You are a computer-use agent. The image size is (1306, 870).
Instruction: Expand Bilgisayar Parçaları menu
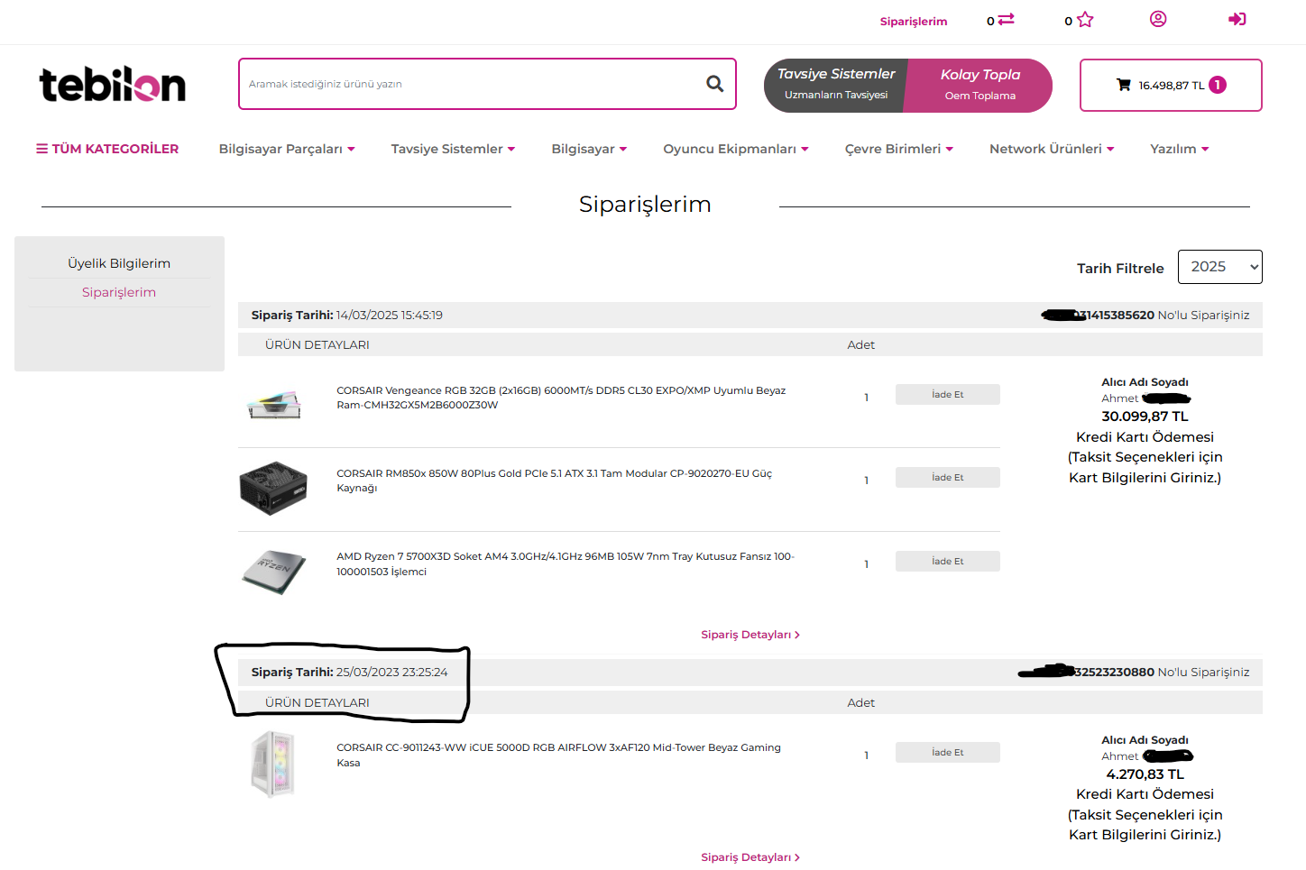[x=287, y=149]
